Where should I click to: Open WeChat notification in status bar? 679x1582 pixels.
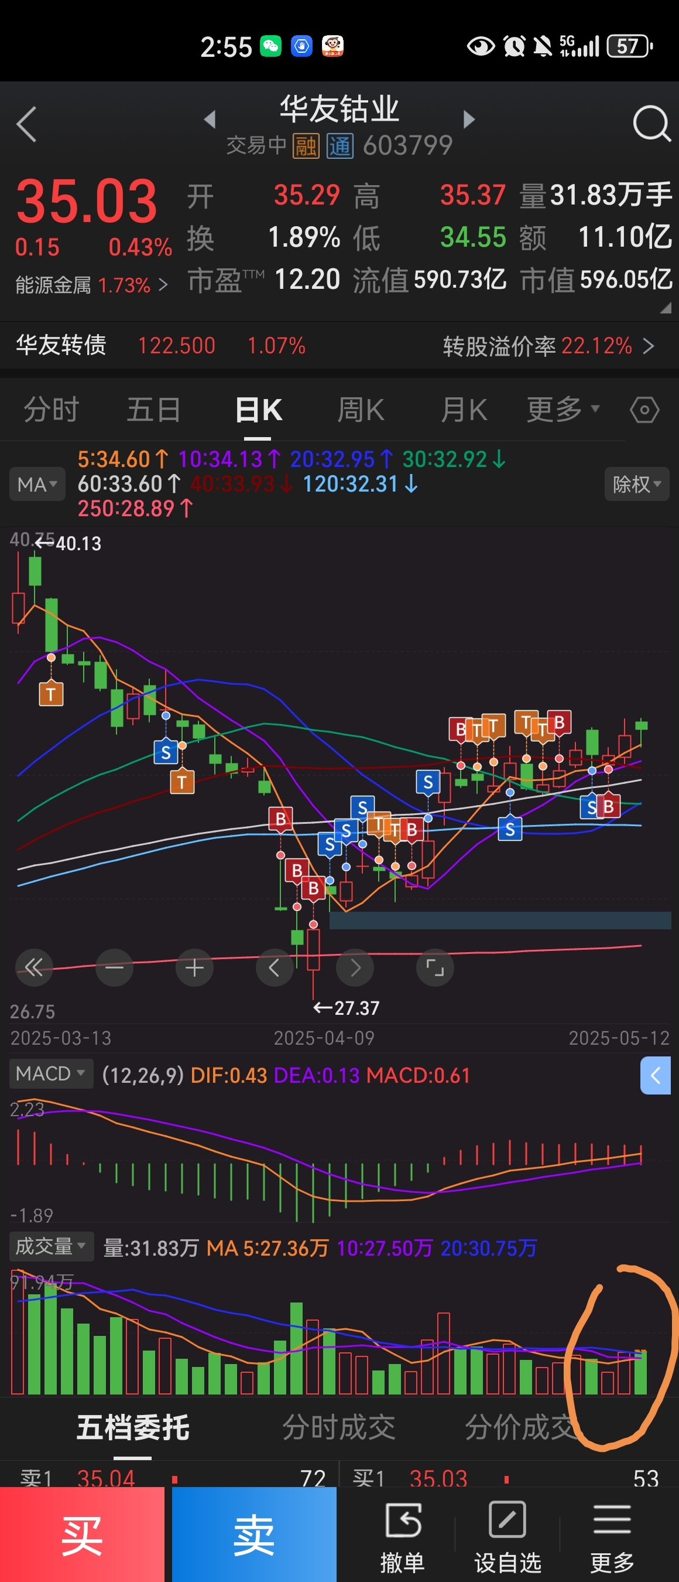coord(270,46)
